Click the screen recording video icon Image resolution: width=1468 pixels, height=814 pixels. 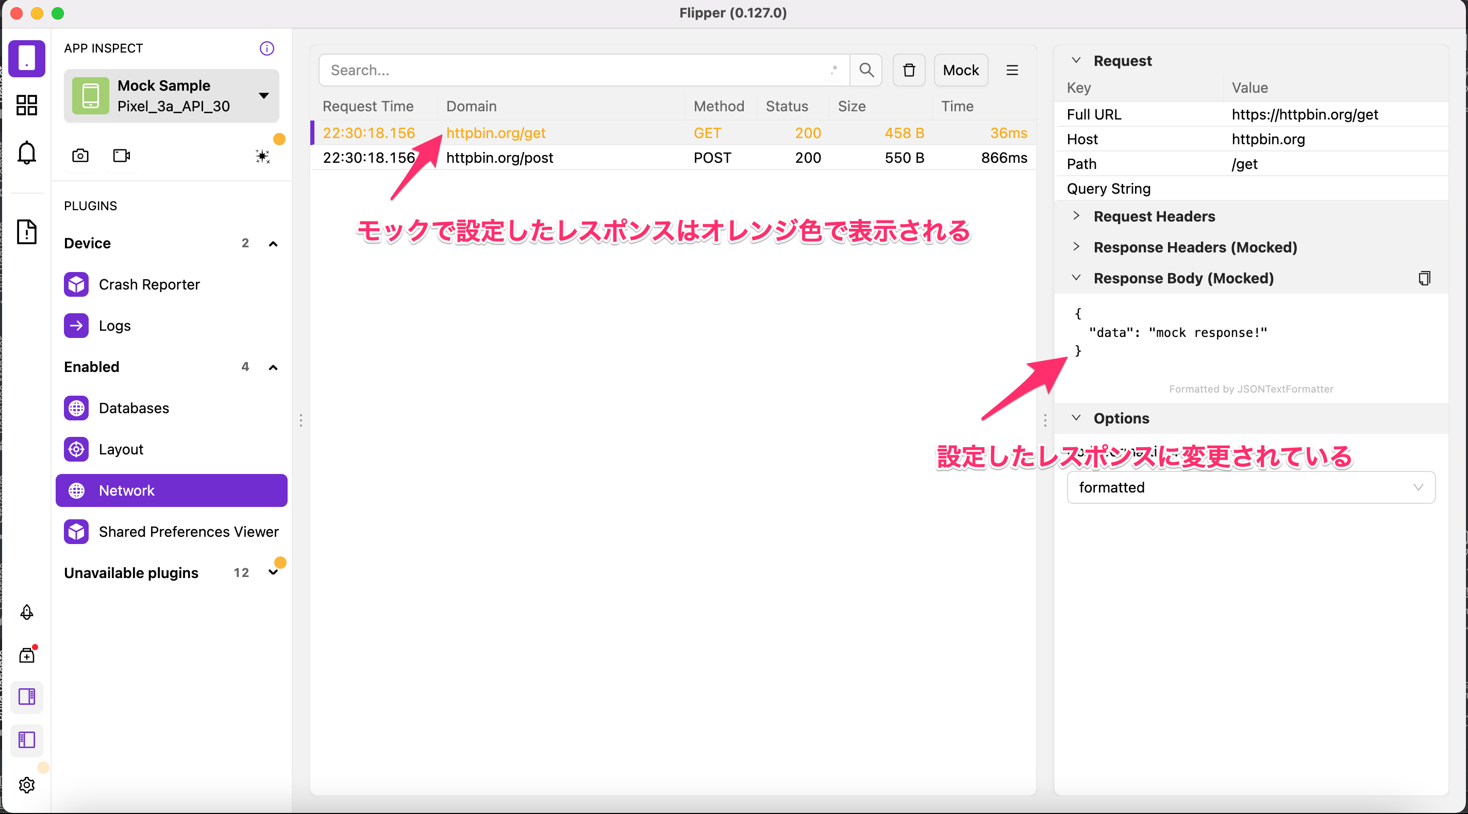pos(121,156)
